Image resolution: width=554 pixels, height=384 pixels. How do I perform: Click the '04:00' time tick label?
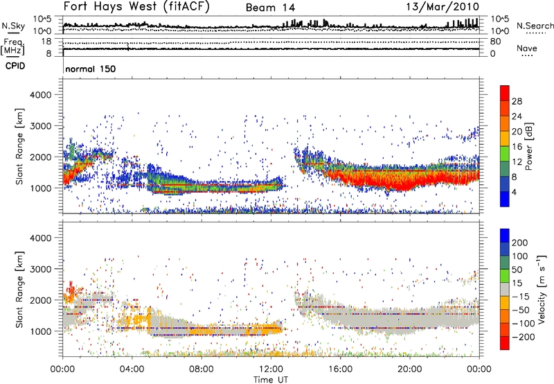coord(132,369)
